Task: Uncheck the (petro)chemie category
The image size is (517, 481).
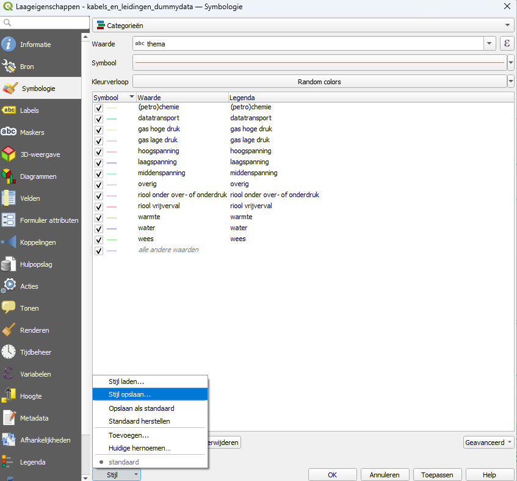Action: coord(99,108)
